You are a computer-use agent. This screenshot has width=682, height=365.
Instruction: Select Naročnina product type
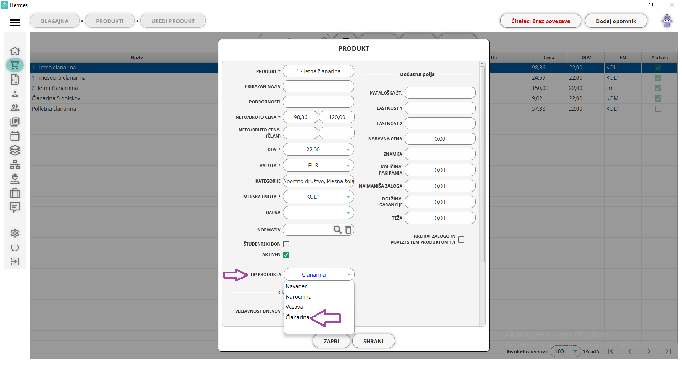click(319, 297)
